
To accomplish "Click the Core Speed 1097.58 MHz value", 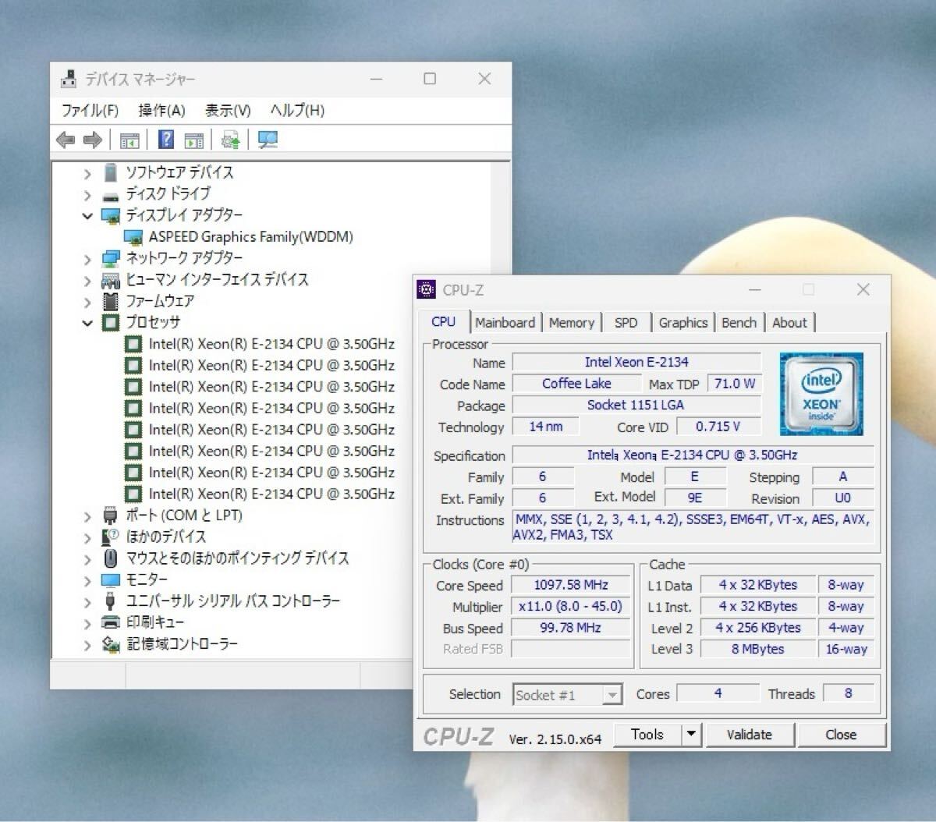I will pos(571,586).
